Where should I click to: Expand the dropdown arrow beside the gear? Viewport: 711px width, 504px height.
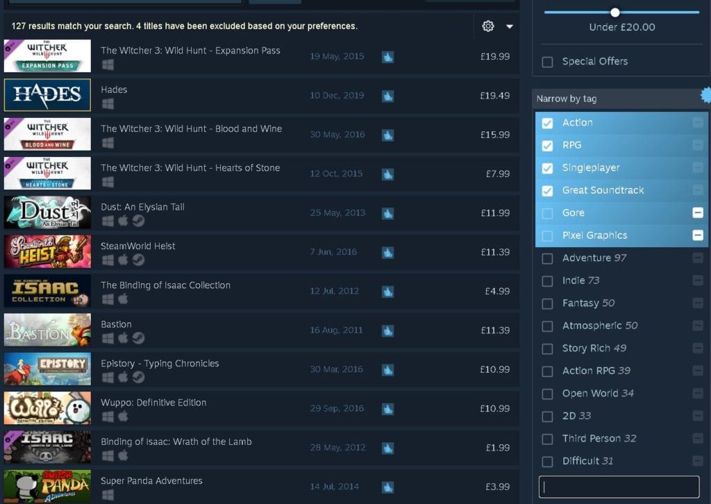(510, 26)
